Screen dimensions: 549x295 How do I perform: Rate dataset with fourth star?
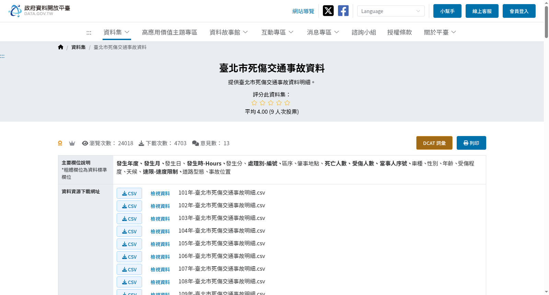(x=279, y=103)
